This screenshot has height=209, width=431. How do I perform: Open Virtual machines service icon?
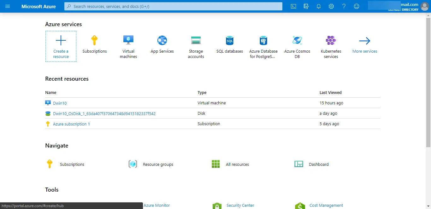[x=128, y=40]
